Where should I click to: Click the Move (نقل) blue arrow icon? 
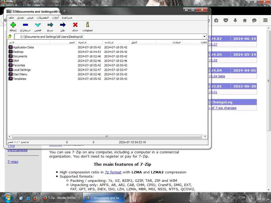62,25
